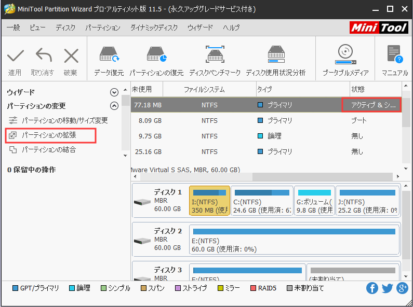Click the アクティブ & シ... status cell

point(371,105)
